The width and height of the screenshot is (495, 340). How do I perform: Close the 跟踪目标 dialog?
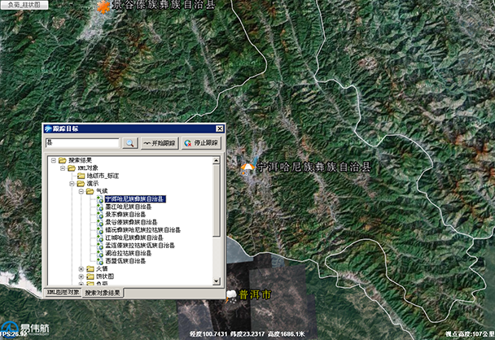(x=219, y=129)
